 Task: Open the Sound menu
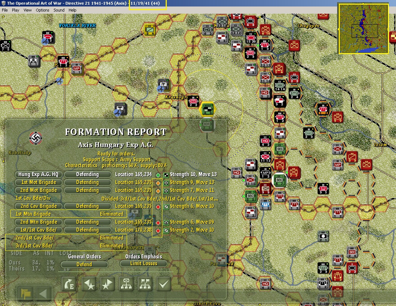pos(59,10)
